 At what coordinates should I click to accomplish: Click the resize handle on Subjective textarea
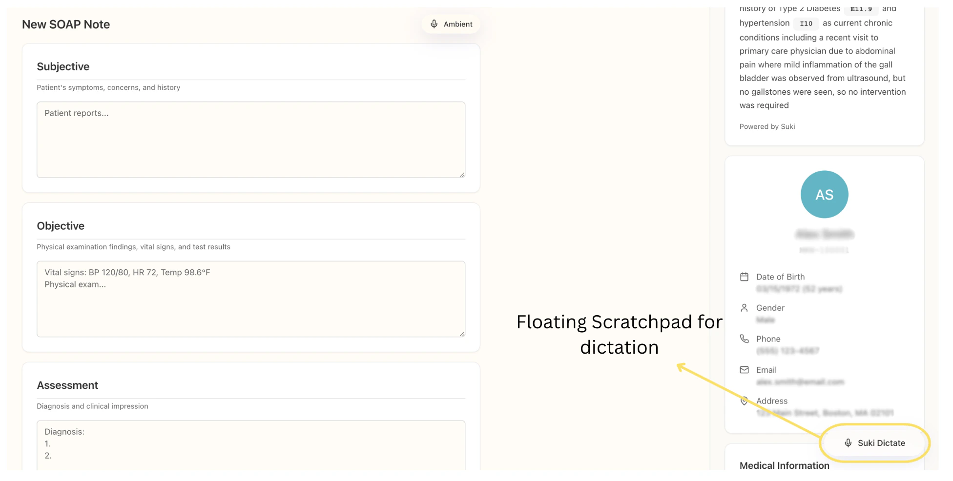pyautogui.click(x=461, y=174)
